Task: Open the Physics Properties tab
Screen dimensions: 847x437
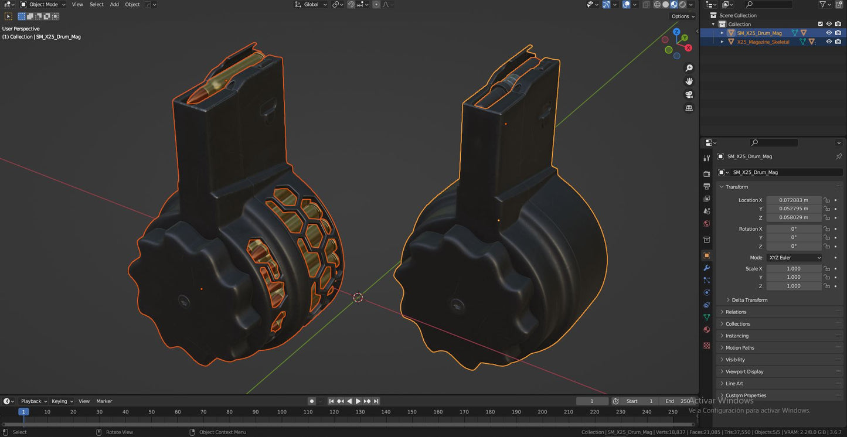Action: 706,292
